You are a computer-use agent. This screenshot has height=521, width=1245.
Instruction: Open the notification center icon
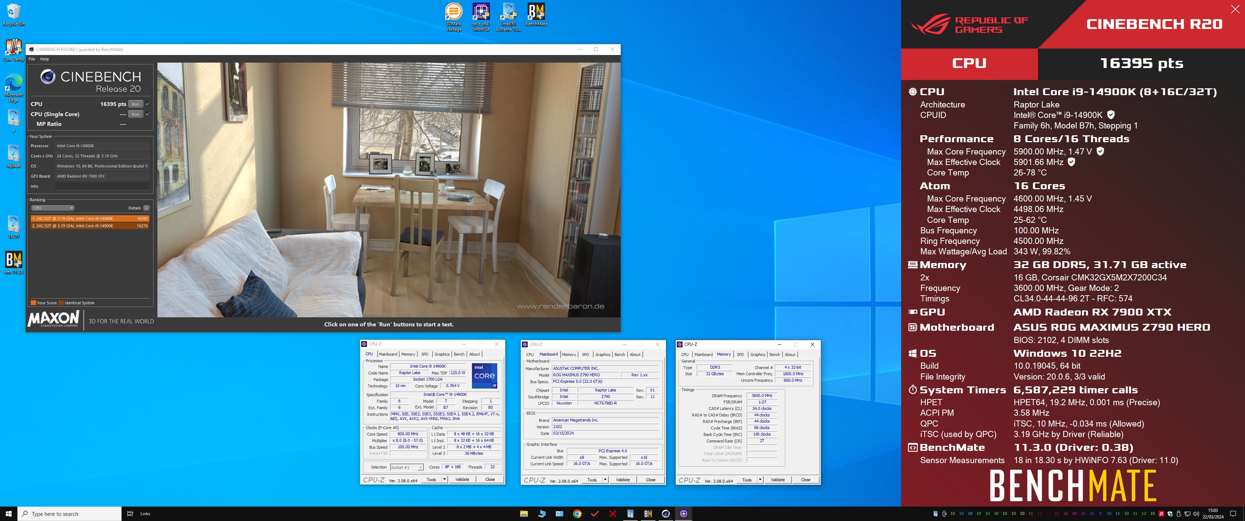(1233, 514)
